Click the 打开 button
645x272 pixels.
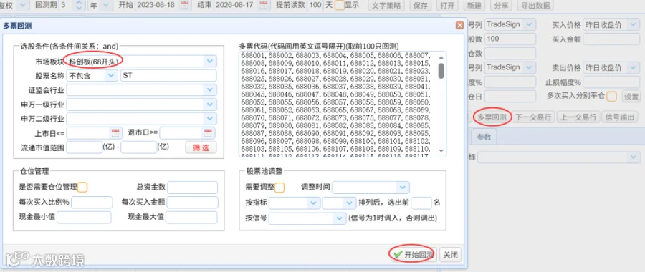(446, 5)
